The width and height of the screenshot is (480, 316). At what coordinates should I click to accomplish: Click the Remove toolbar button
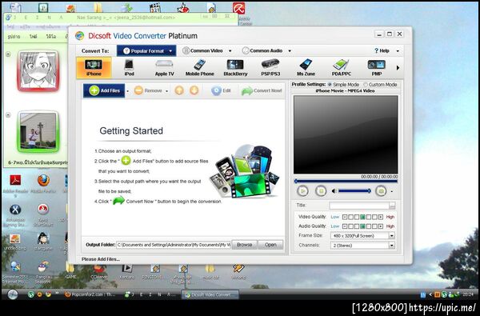click(148, 90)
